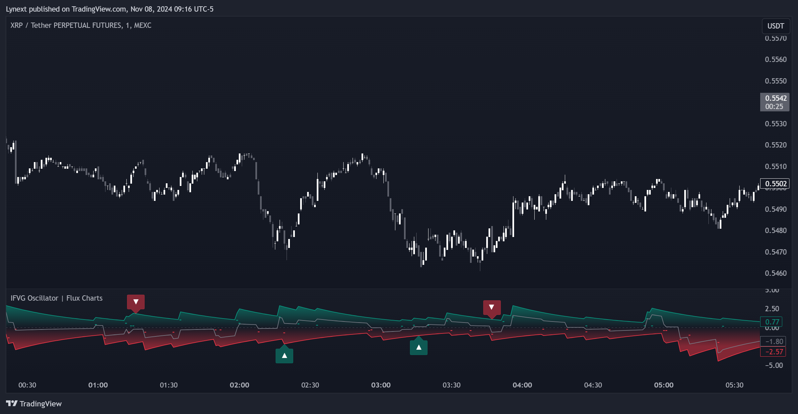This screenshot has height=414, width=798.
Task: Click the 01:00 time axis label
Action: 98,385
